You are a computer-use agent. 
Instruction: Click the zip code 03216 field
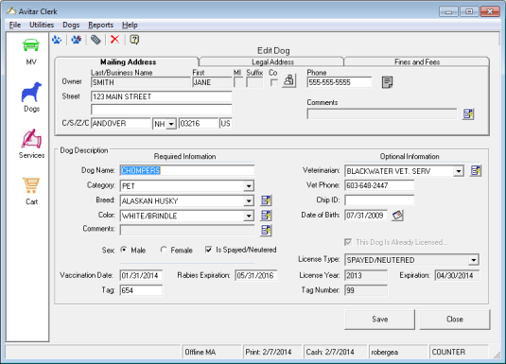(x=199, y=123)
